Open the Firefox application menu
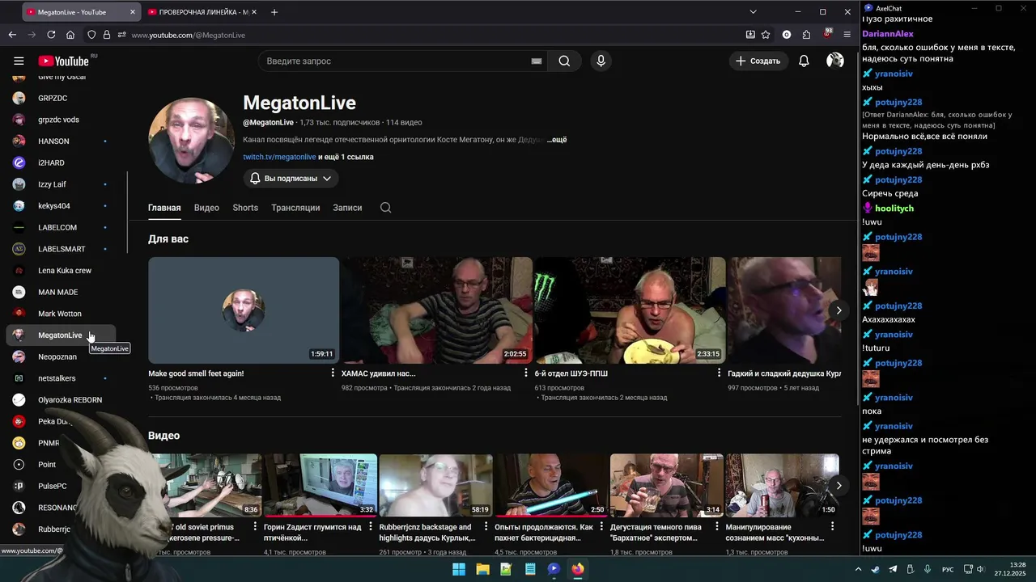This screenshot has width=1036, height=582. coord(847,35)
